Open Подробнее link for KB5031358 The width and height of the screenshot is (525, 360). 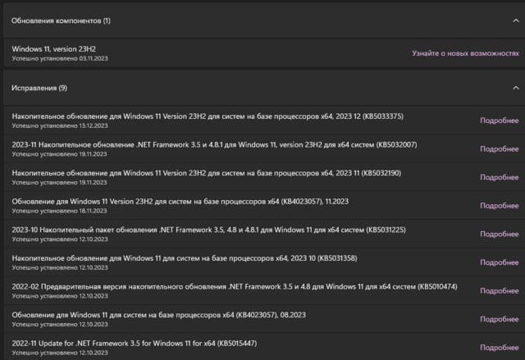(499, 261)
